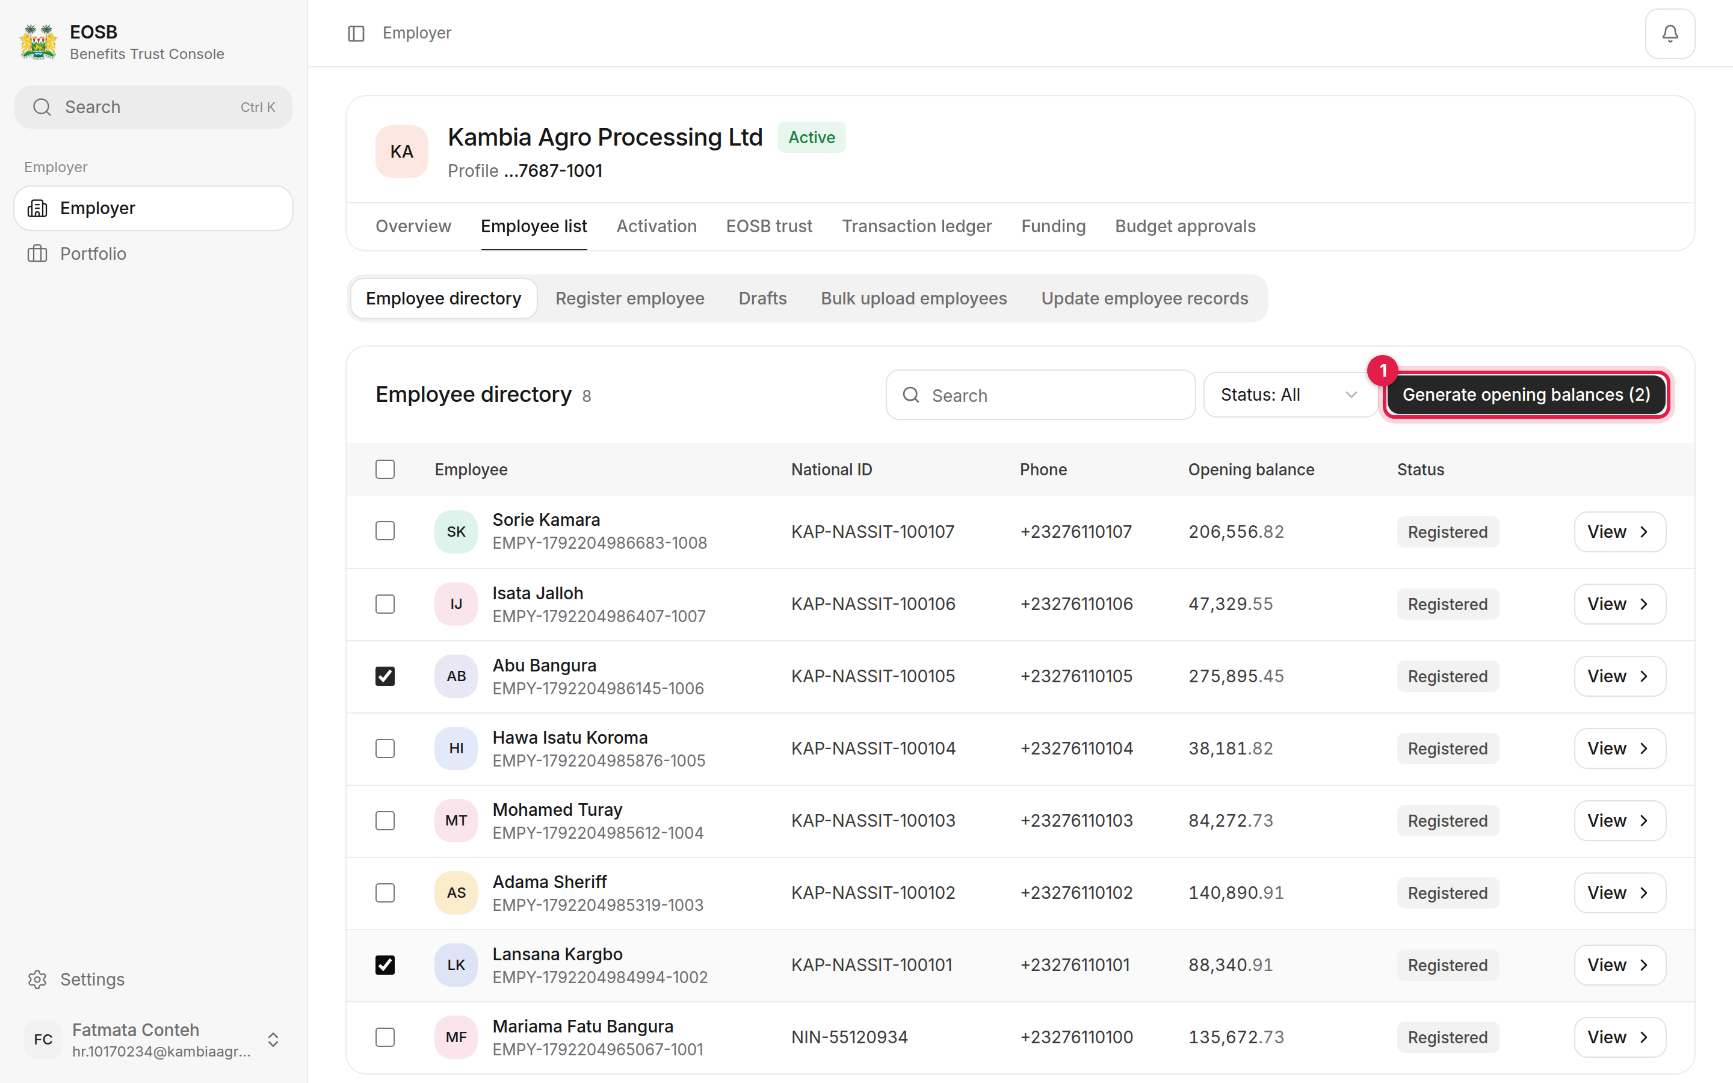Uncheck the box for Abu Bangura
The image size is (1733, 1083).
click(385, 676)
